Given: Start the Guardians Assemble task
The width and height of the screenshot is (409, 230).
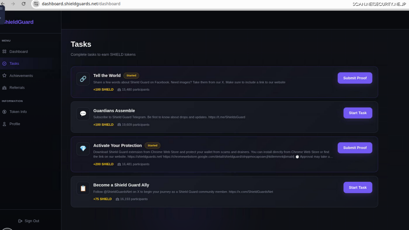Looking at the screenshot, I should point(358,113).
